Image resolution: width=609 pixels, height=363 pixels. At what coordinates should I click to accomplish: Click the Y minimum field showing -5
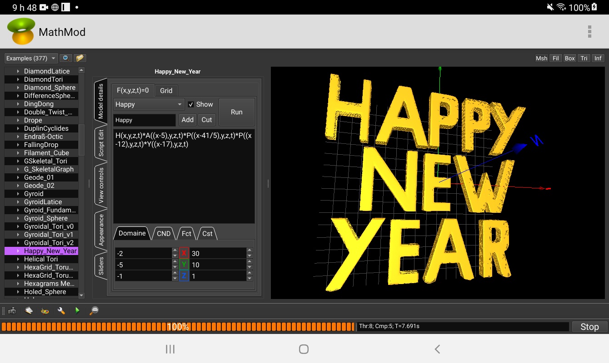[x=144, y=265]
